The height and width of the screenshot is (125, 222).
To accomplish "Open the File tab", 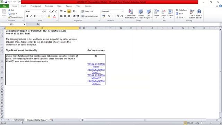I will pyautogui.click(x=5, y=6).
